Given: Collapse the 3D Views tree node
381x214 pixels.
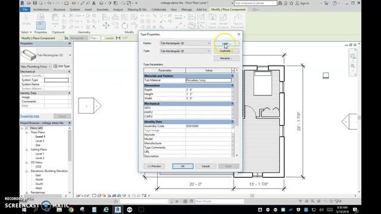Looking at the screenshot, I should pos(27,162).
